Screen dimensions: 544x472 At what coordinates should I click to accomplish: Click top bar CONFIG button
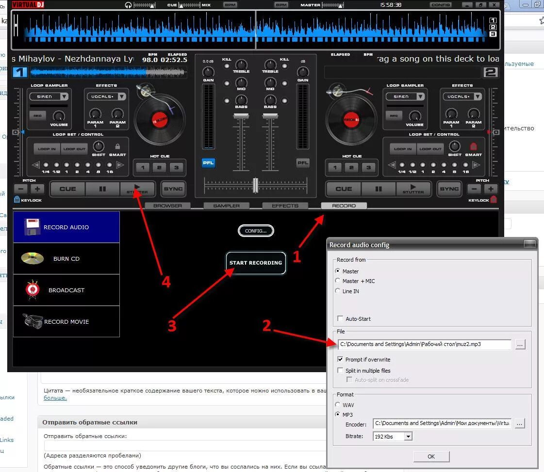(x=441, y=5)
